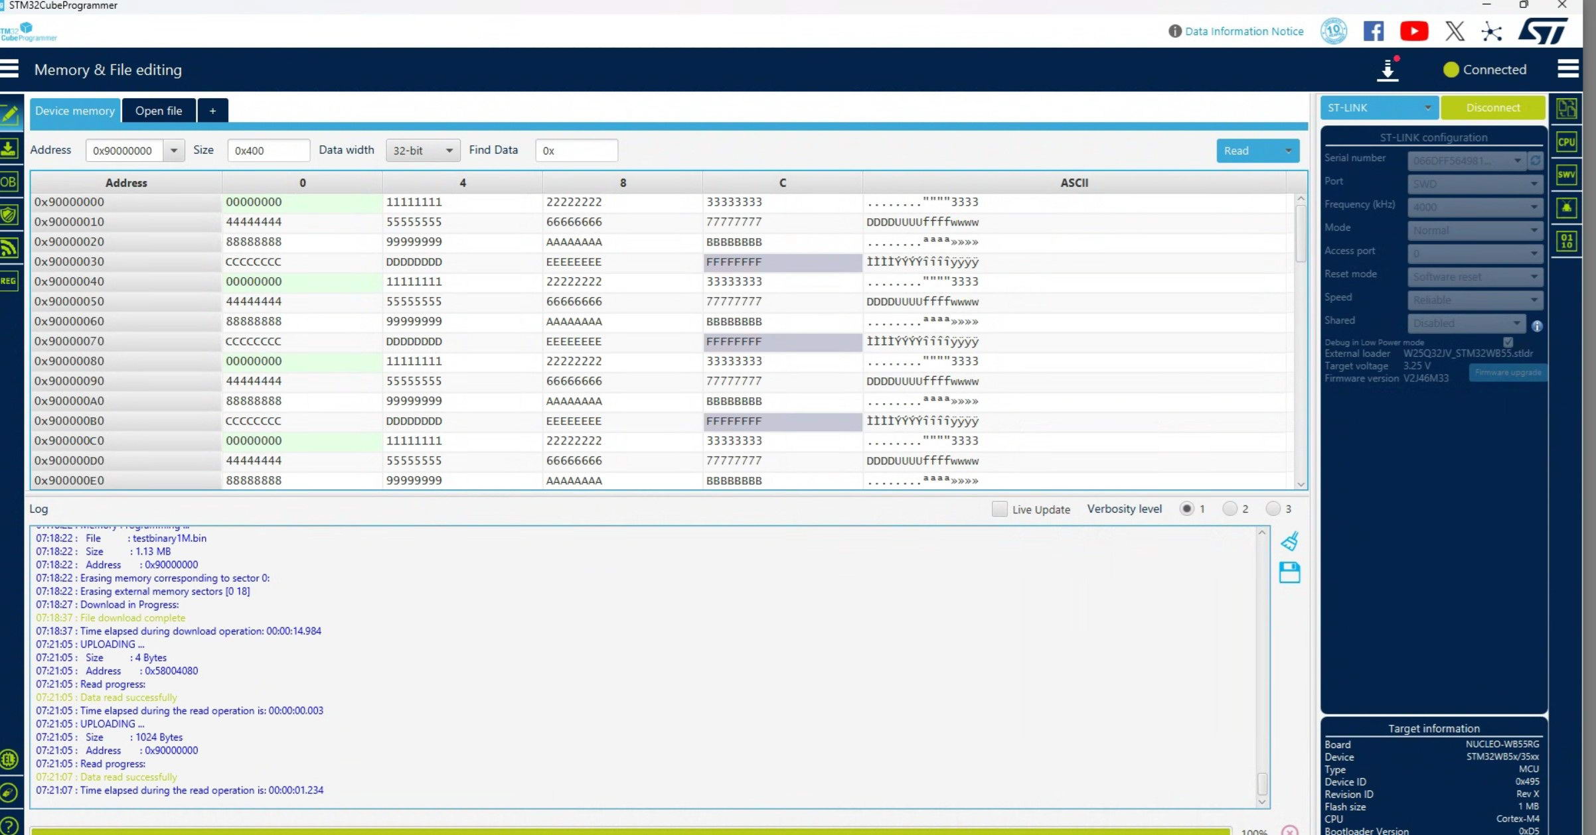Expand the Data width 32-bit dropdown
The width and height of the screenshot is (1596, 835).
[x=423, y=151]
